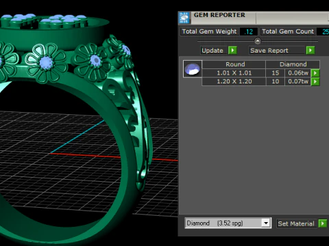This screenshot has width=329, height=246.
Task: Select the round gem thumbnail
Action: [x=193, y=69]
